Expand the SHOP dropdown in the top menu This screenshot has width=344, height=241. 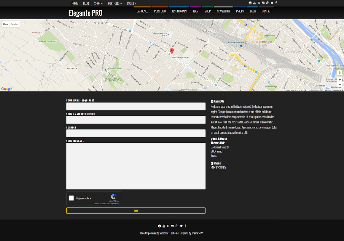(98, 4)
